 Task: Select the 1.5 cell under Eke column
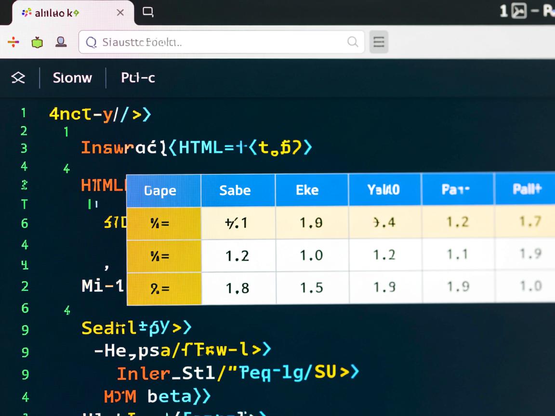tap(311, 287)
